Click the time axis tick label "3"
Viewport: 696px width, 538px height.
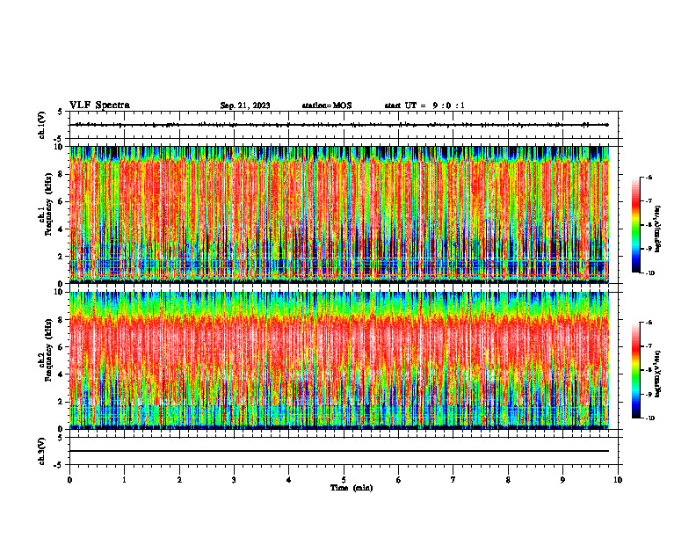(x=234, y=480)
